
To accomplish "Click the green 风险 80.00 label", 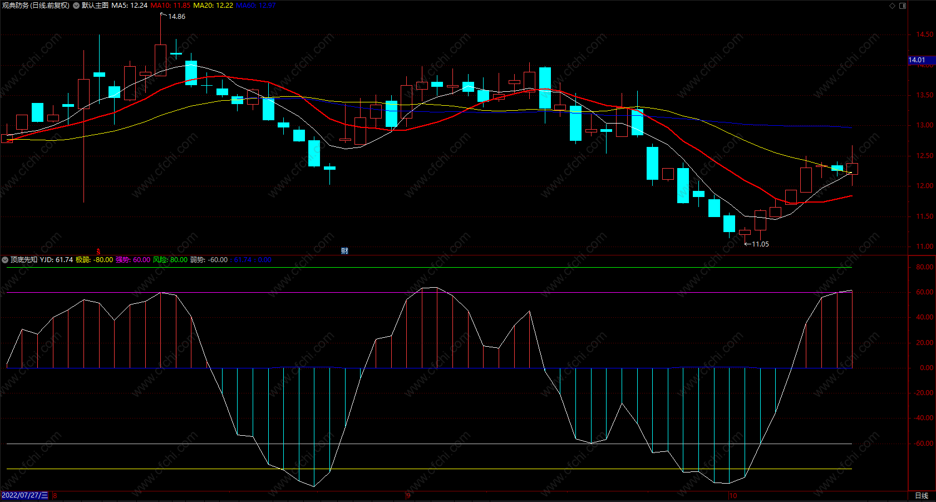I will point(170,260).
